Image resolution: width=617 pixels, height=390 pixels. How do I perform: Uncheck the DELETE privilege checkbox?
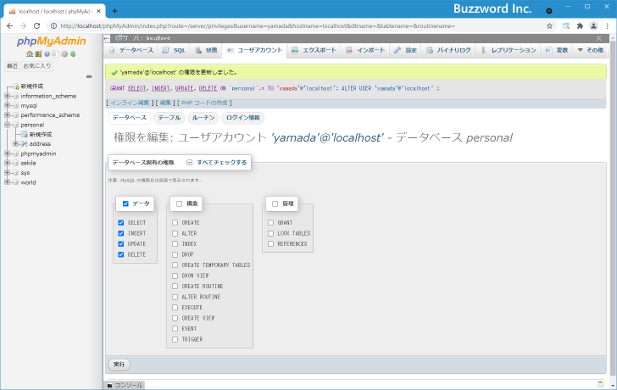pos(121,254)
